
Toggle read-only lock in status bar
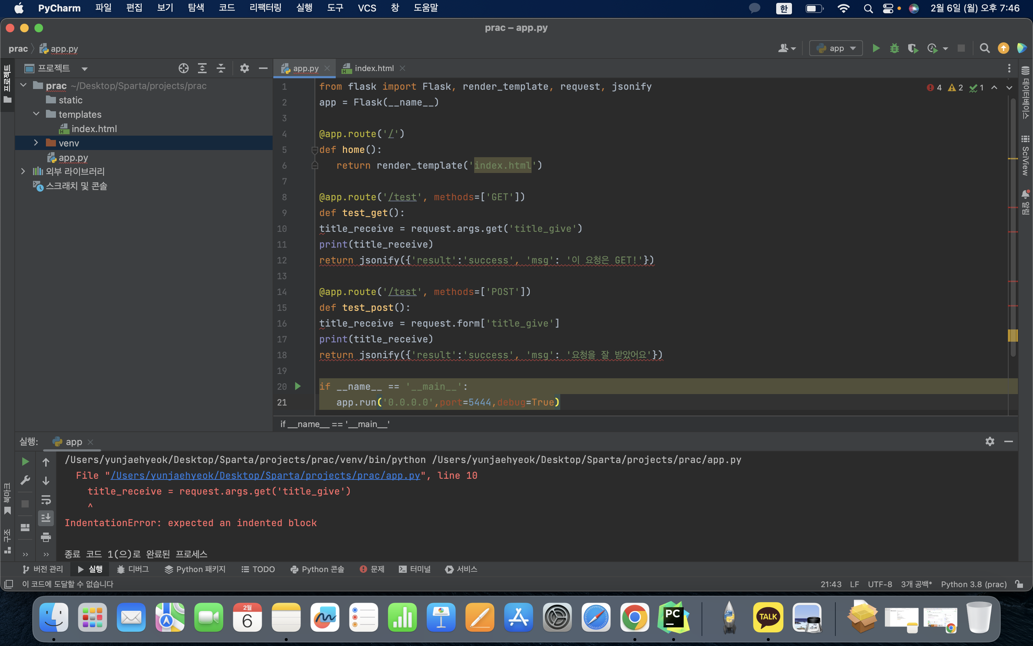(x=1019, y=584)
